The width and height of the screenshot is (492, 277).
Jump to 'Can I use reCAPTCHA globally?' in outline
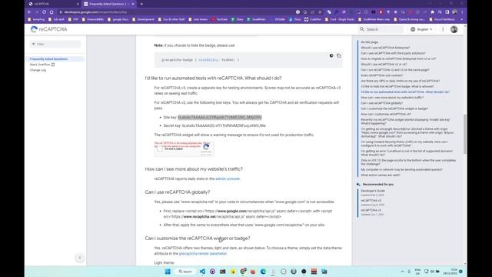point(381,103)
